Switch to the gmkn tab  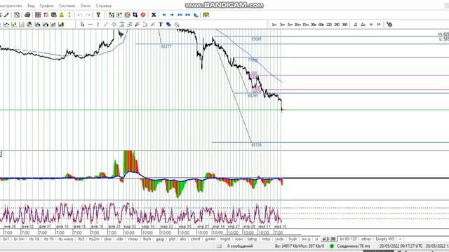point(210,239)
